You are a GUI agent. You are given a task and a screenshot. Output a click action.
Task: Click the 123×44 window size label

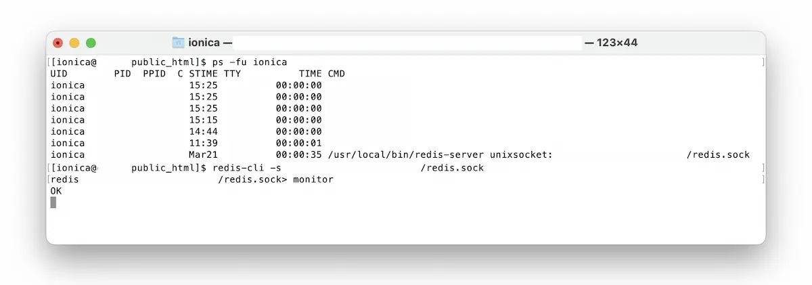[x=616, y=43]
